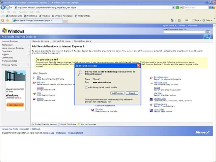Click the AOL provider icon
Image resolution: width=216 pixels, height=162 pixels.
coord(34,78)
